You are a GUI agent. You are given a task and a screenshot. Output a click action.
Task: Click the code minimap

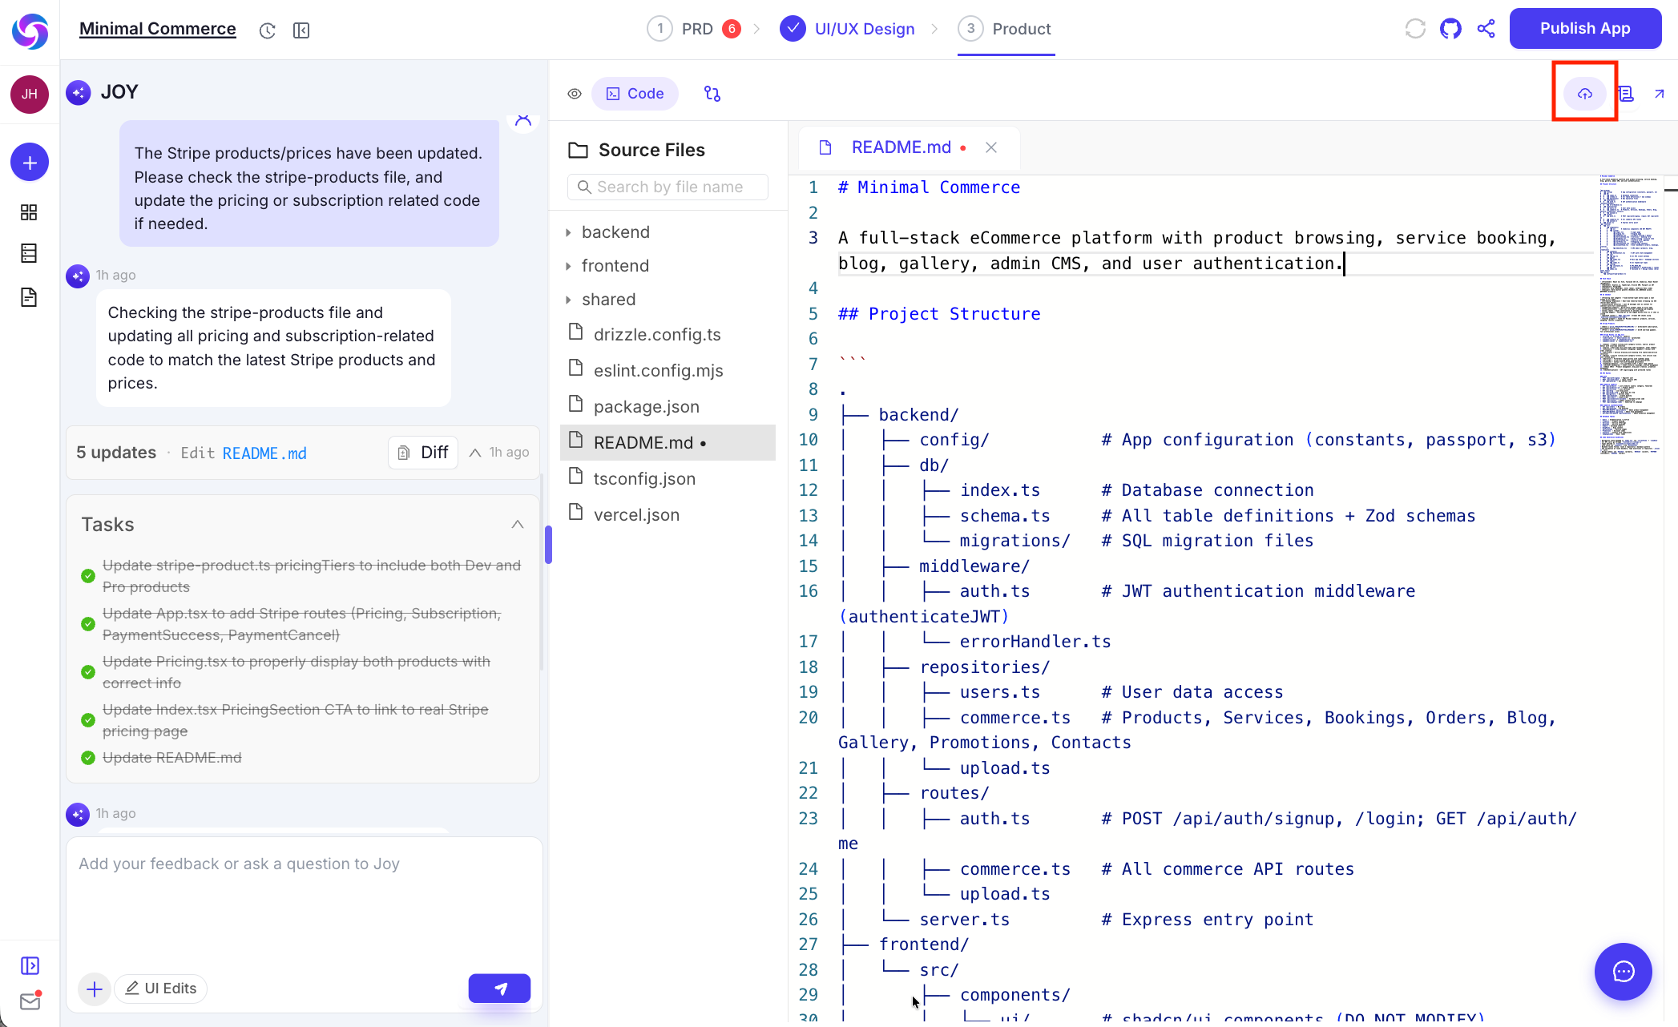(x=1629, y=315)
